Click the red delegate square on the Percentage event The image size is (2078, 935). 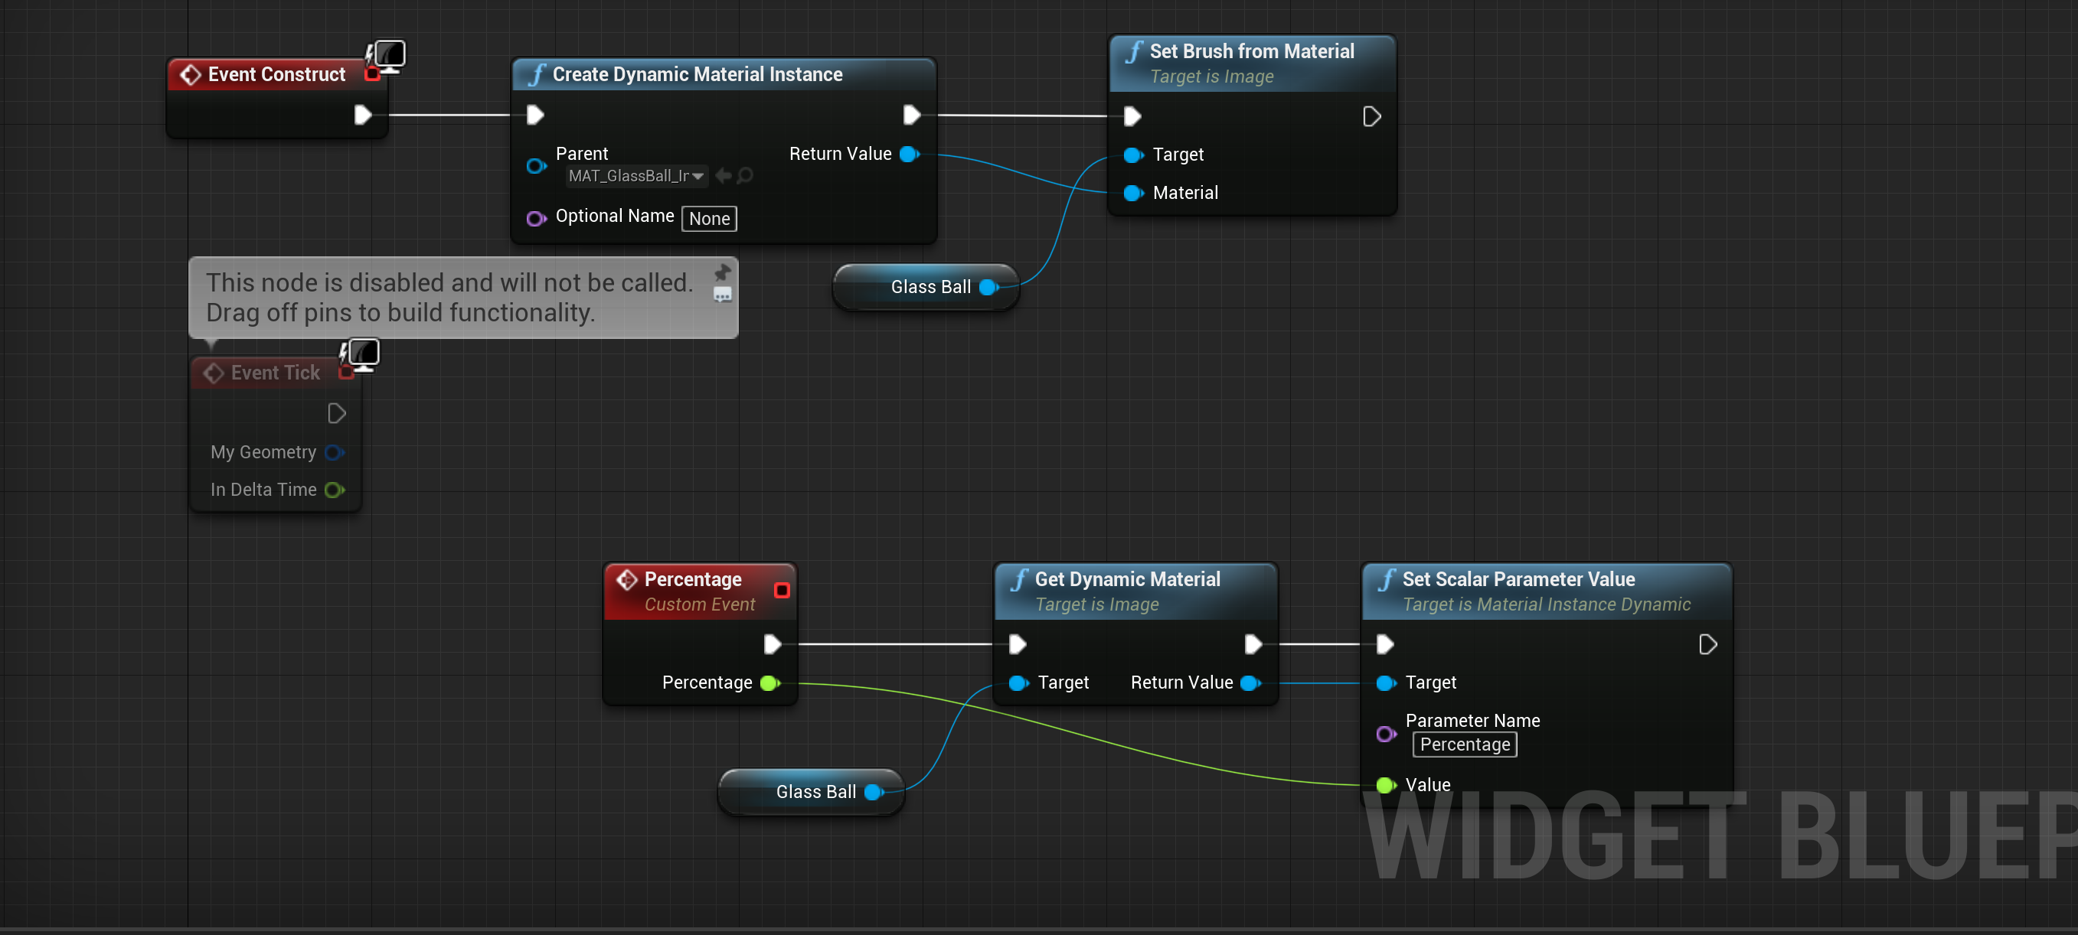(x=781, y=590)
